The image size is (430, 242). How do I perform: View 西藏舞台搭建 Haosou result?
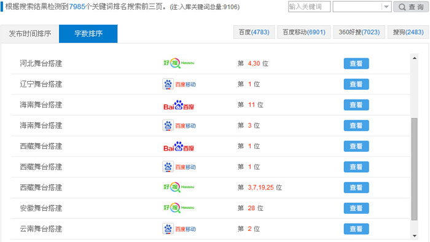click(x=356, y=188)
